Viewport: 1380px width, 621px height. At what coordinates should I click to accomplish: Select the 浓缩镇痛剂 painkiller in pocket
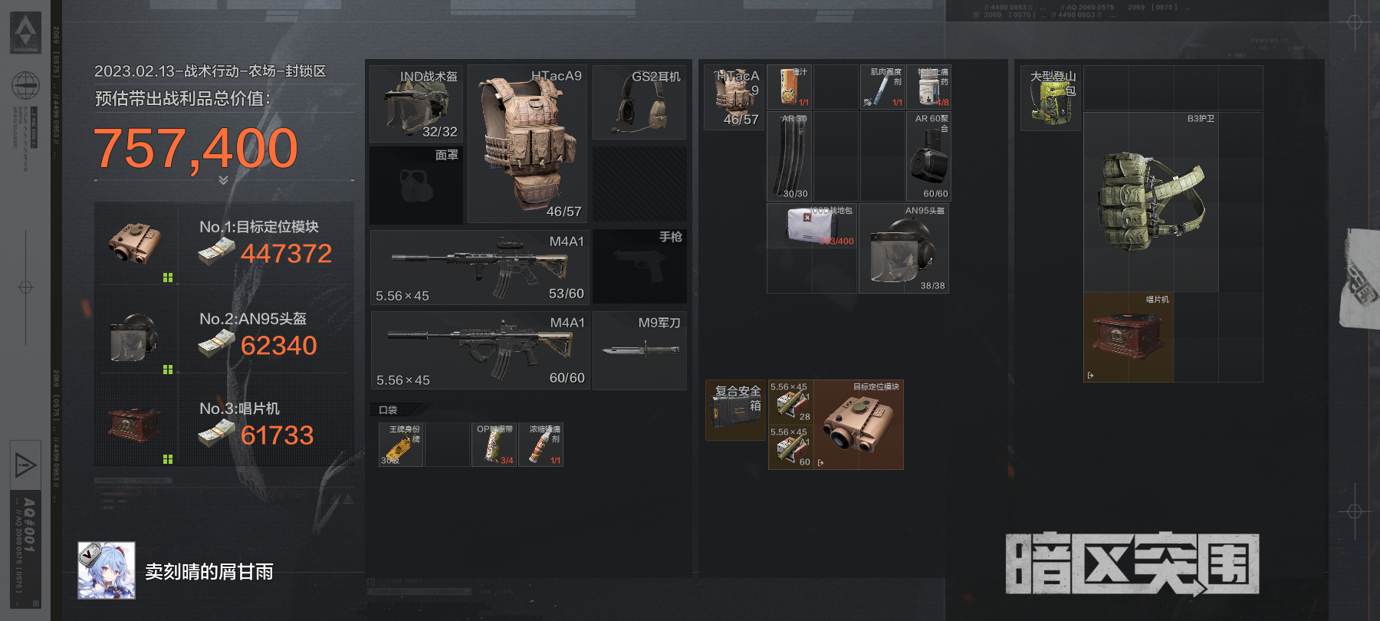click(x=541, y=445)
